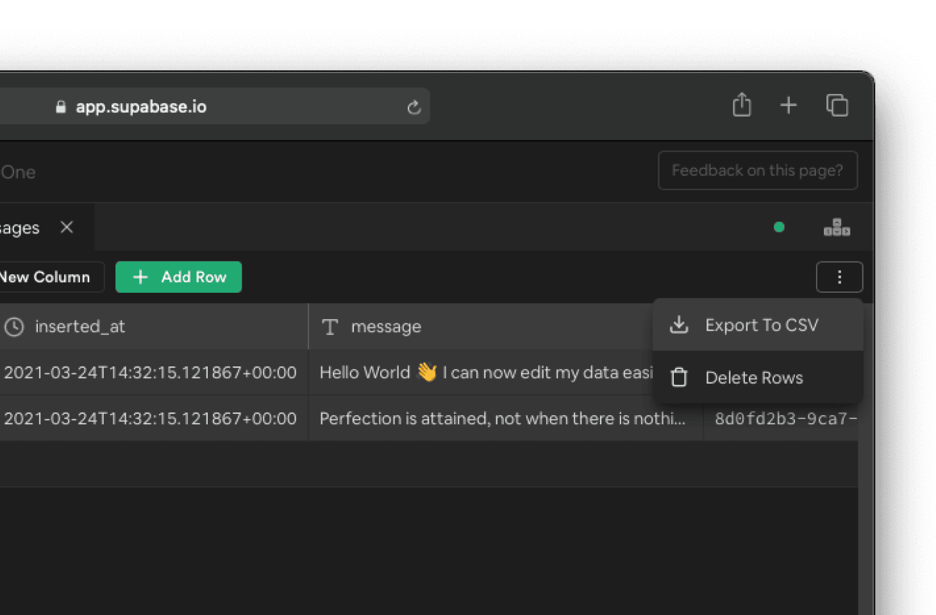
Task: Click the download icon next to Export To CSV
Action: (678, 325)
